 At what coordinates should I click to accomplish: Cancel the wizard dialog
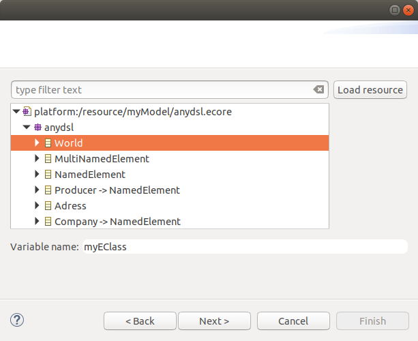point(293,321)
